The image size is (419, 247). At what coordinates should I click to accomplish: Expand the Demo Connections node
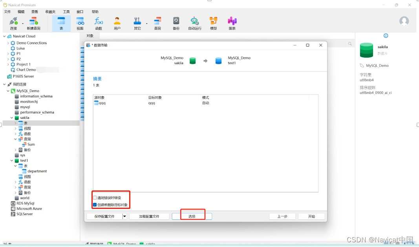tap(8, 43)
